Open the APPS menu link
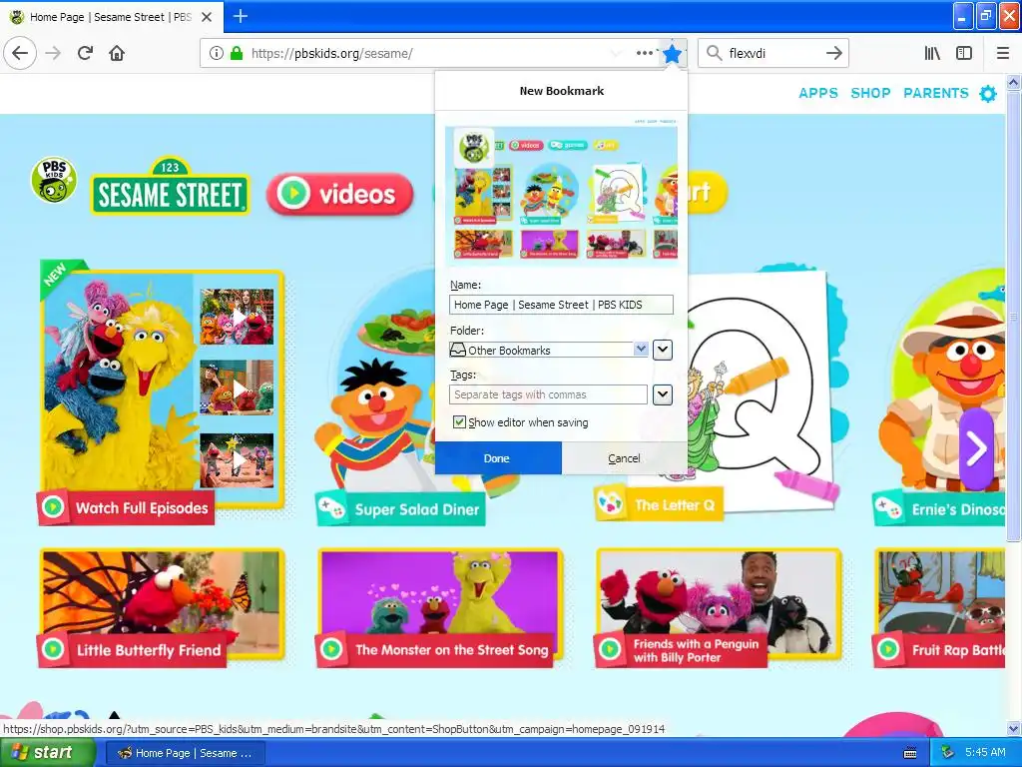This screenshot has height=767, width=1022. [x=818, y=93]
